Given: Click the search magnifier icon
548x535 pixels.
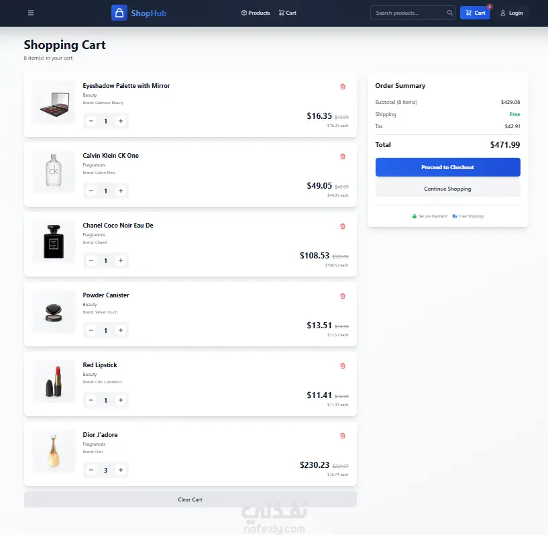Looking at the screenshot, I should pyautogui.click(x=450, y=13).
